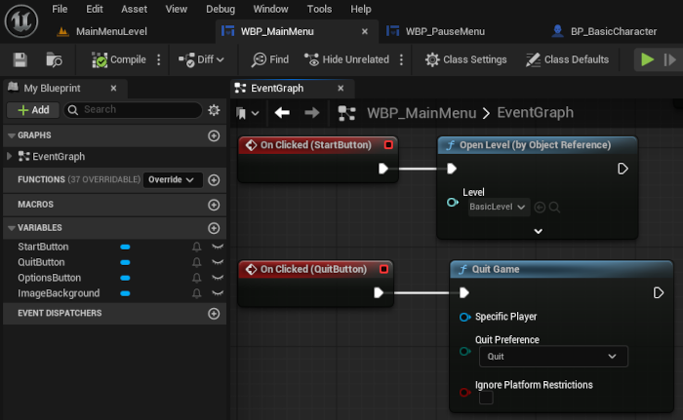This screenshot has height=420, width=683.
Task: Open the Debug menu
Action: coord(221,9)
